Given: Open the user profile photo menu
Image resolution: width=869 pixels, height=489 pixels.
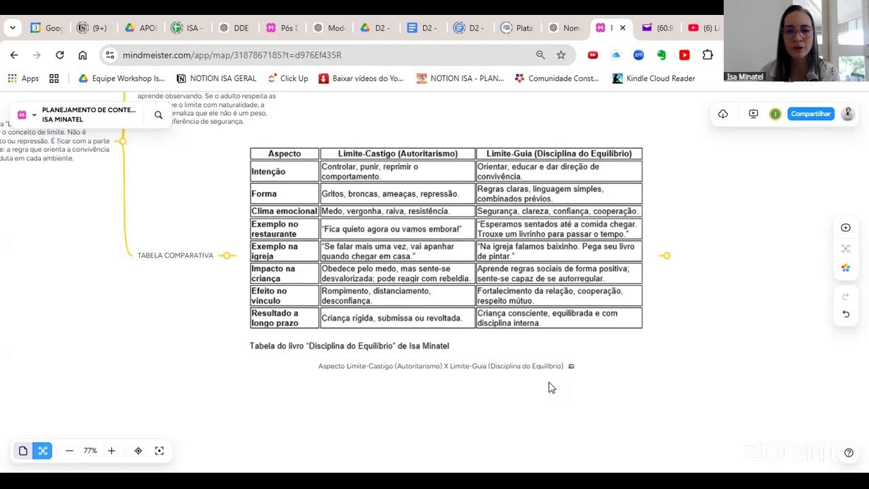Looking at the screenshot, I should (848, 114).
